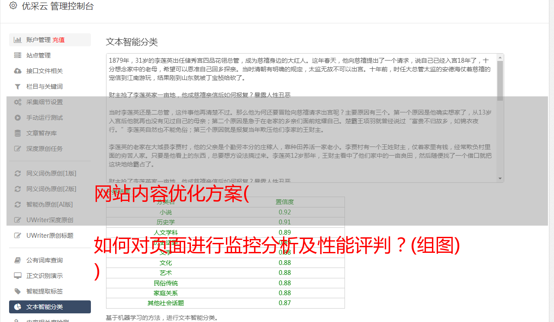
Task: Open 正文识别演示 menu entry
Action: point(50,276)
